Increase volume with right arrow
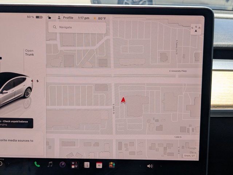The height and width of the screenshot is (175, 233). point(161,166)
